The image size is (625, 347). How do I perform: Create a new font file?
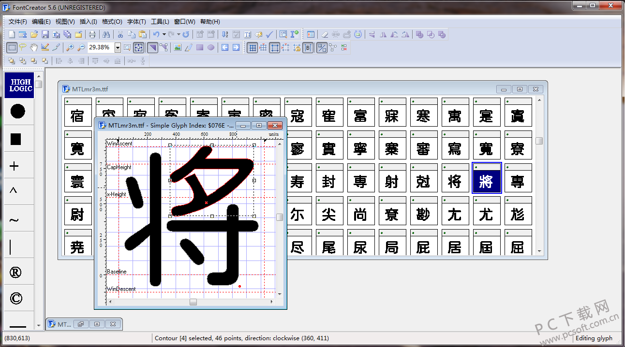12,34
